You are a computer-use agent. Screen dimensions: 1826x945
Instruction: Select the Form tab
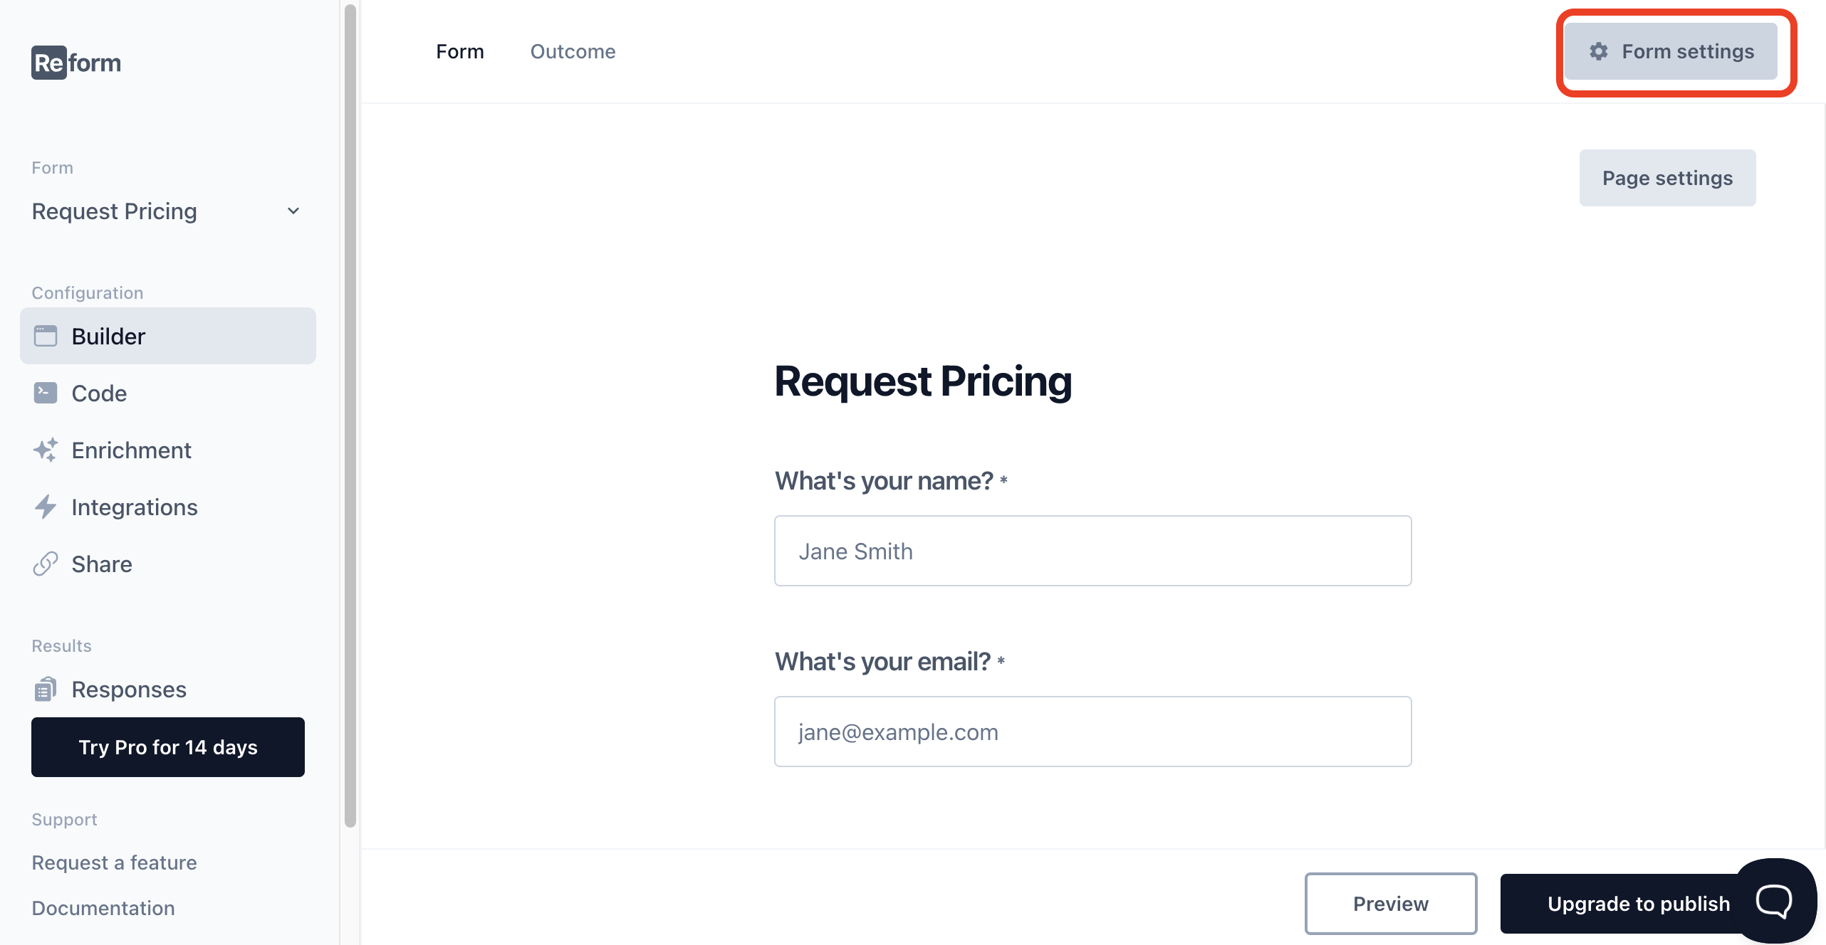[460, 51]
